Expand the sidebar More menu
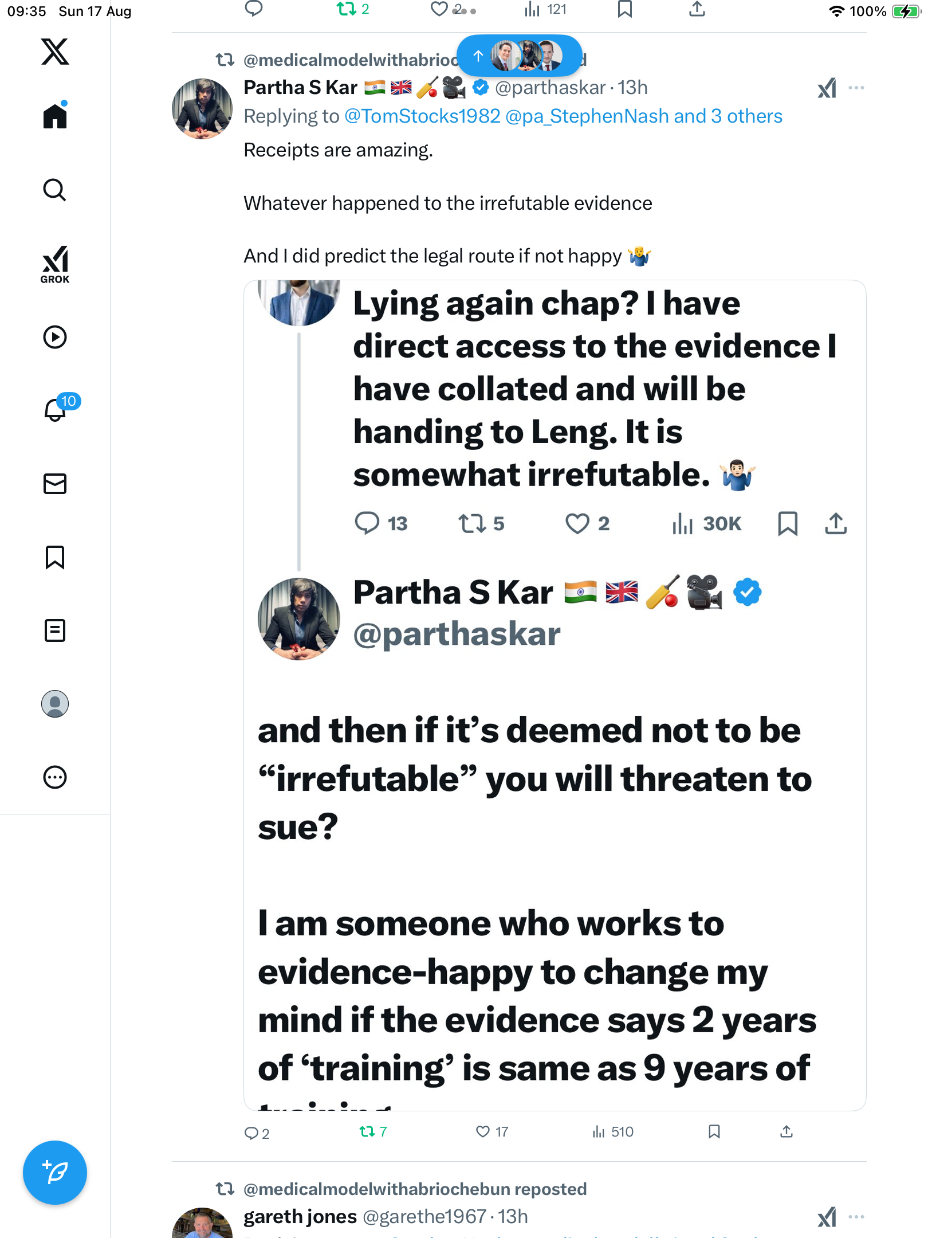 (x=55, y=777)
